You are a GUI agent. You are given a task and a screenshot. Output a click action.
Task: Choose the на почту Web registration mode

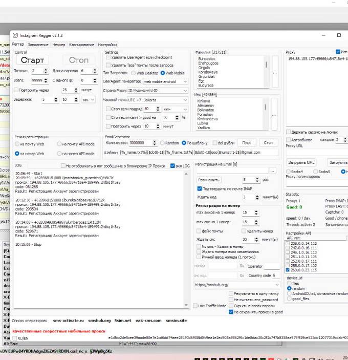point(18,144)
